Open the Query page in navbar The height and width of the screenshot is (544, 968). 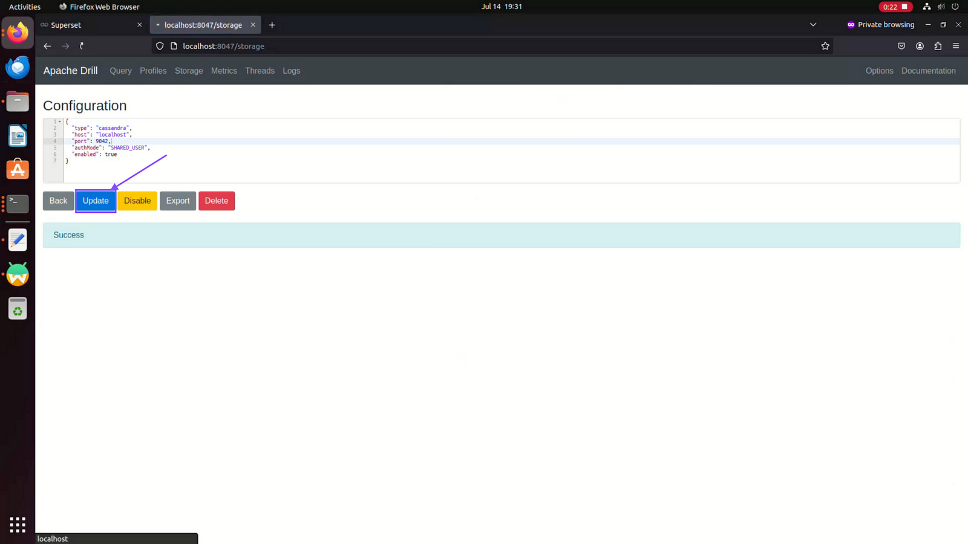[x=120, y=71]
